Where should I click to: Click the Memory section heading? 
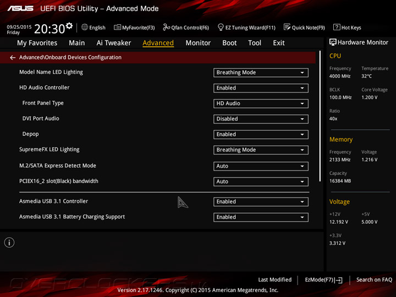click(341, 139)
